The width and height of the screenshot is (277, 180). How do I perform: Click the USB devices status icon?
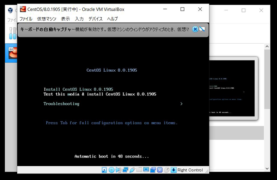132,170
